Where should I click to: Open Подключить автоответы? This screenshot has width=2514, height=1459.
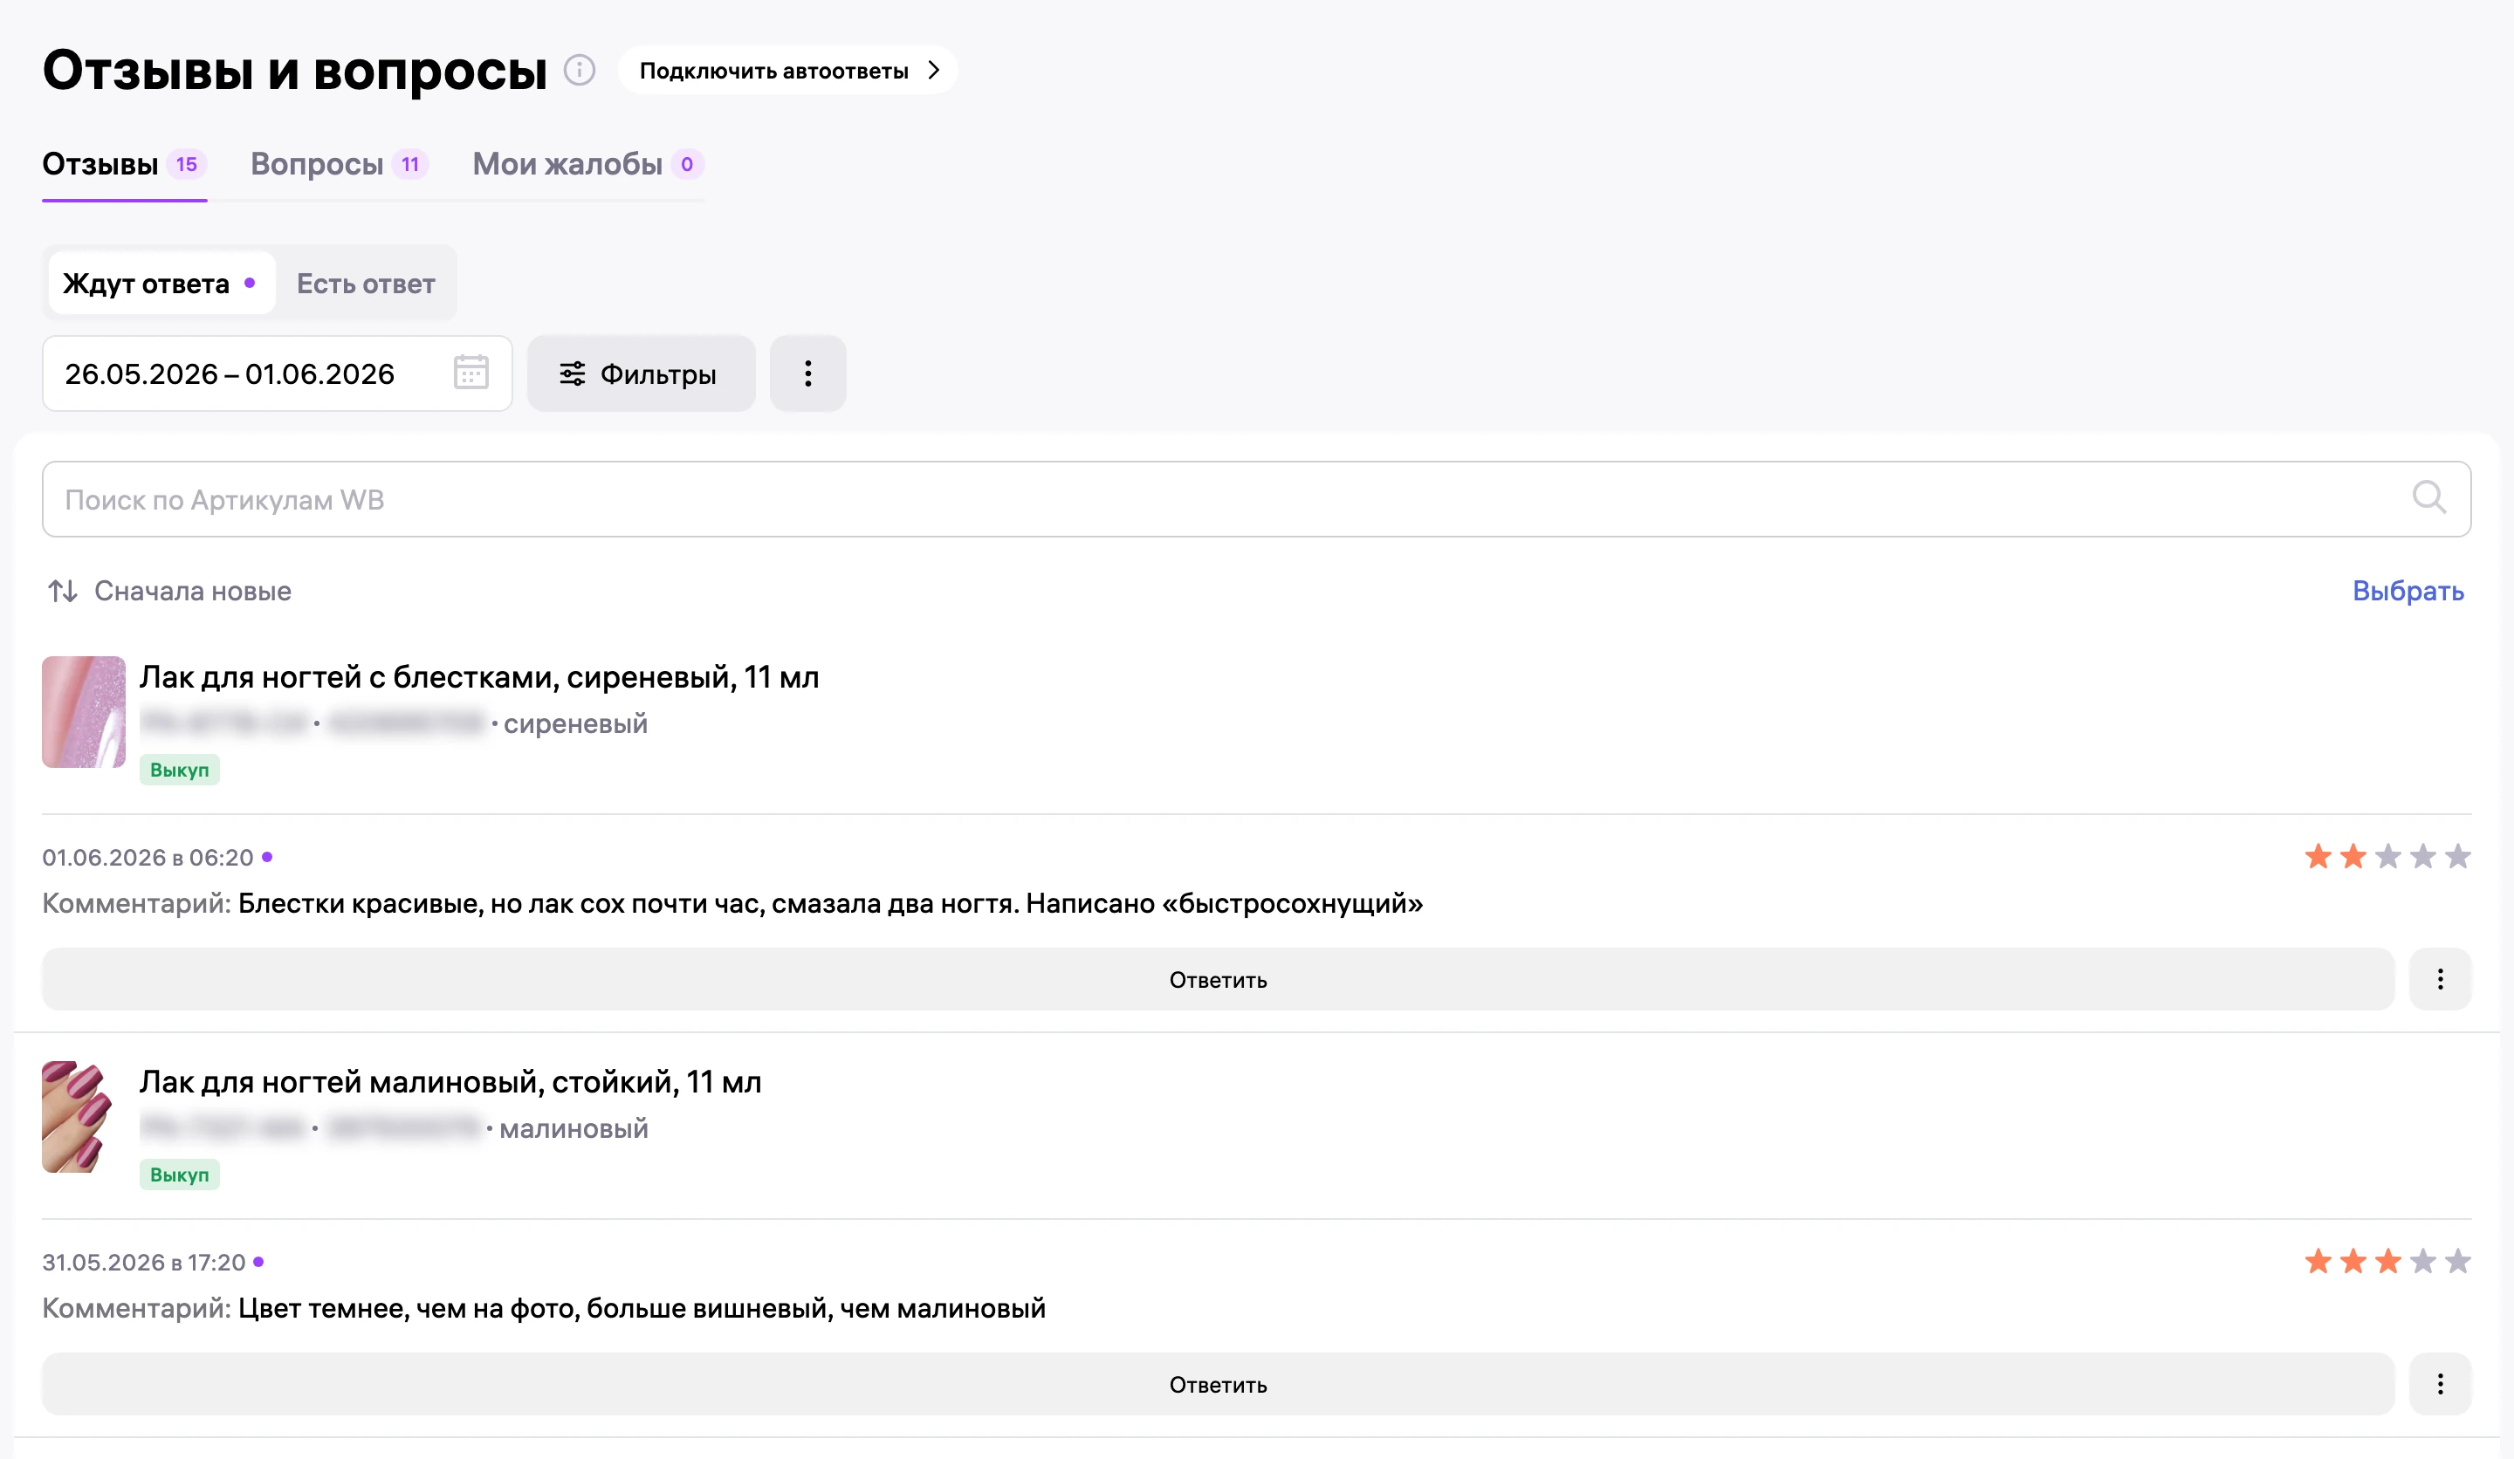(x=788, y=70)
